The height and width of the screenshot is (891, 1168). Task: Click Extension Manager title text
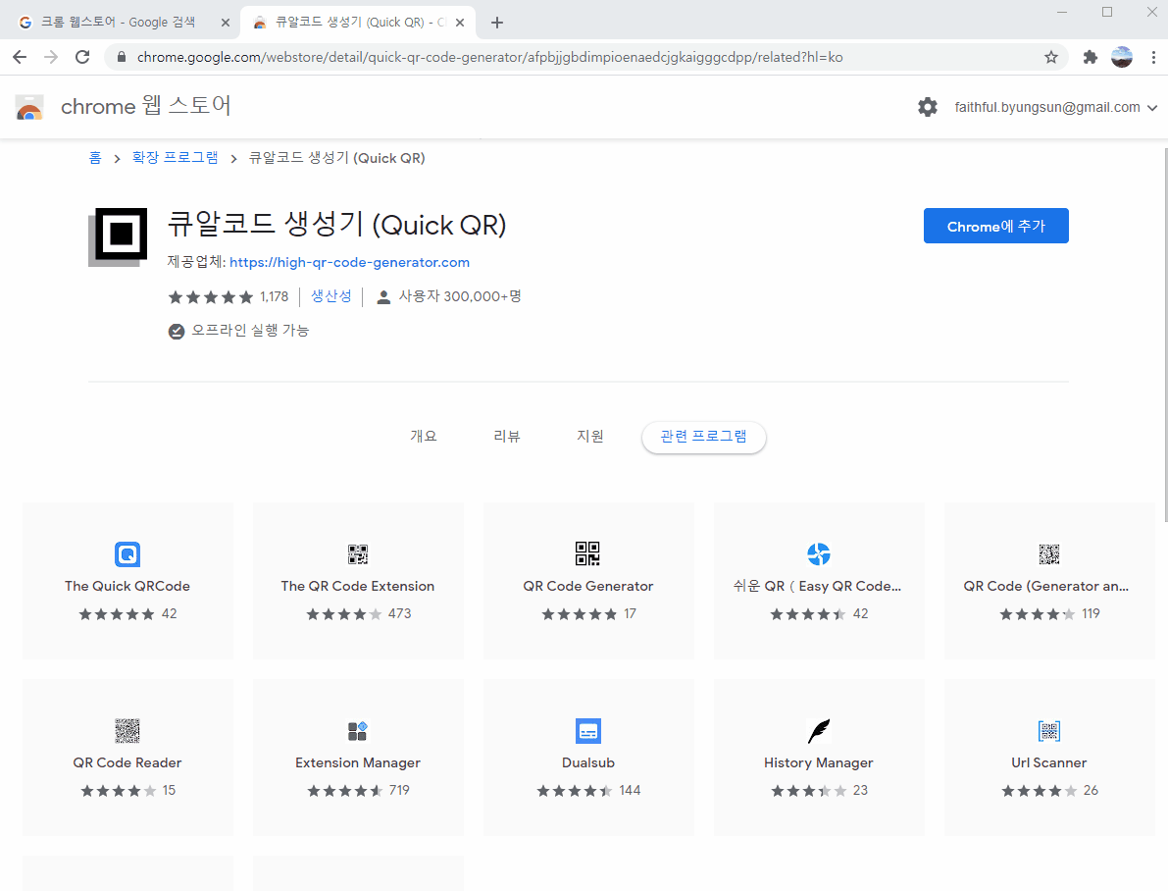tap(358, 762)
